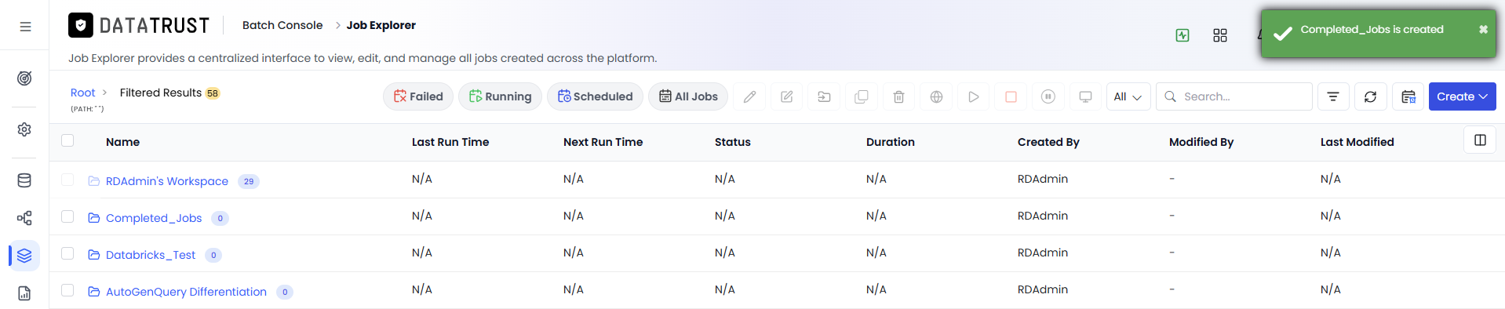Sort by Last Run Time column header
The height and width of the screenshot is (309, 1505).
[450, 142]
